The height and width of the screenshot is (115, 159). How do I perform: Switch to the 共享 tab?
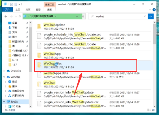(28, 10)
